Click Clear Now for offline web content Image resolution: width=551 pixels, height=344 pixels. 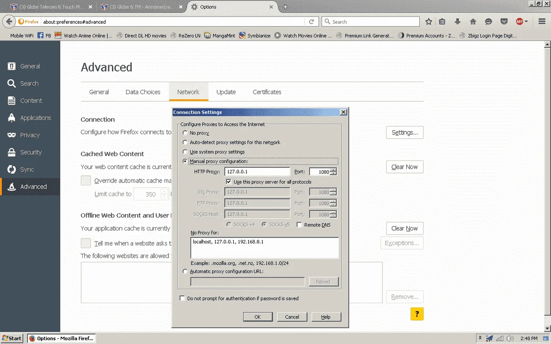(405, 228)
